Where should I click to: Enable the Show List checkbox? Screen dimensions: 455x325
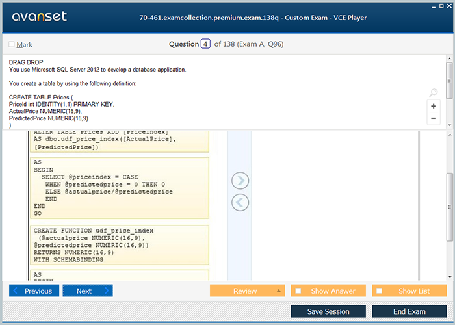pos(379,291)
